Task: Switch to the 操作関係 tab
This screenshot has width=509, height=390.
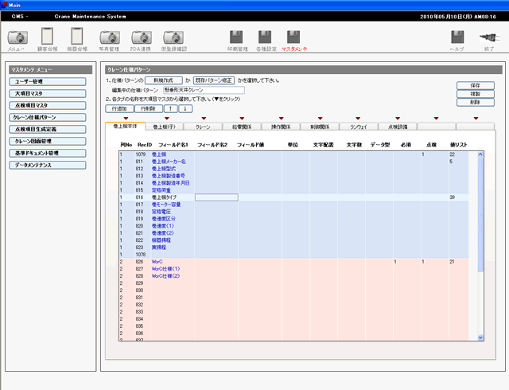Action: [281, 127]
